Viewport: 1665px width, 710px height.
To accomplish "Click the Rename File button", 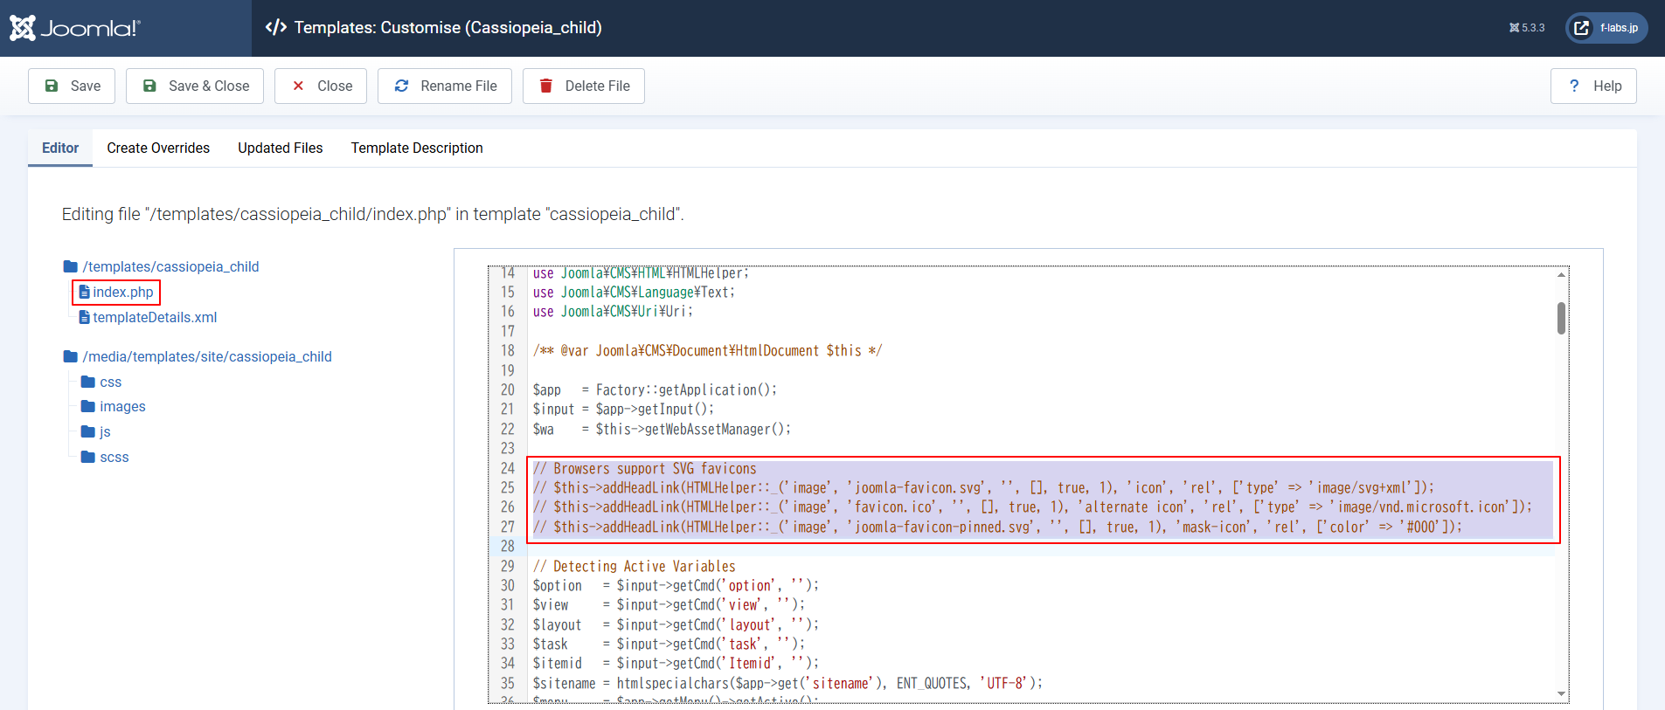I will [x=445, y=86].
